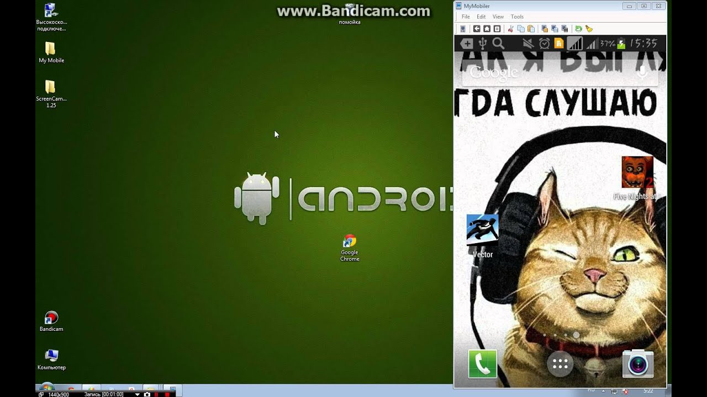Open the File menu in MyMobiler
This screenshot has height=397, width=707.
466,17
